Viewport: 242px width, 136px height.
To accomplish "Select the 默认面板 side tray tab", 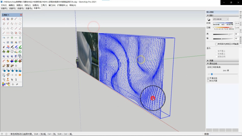I will tap(240, 15).
